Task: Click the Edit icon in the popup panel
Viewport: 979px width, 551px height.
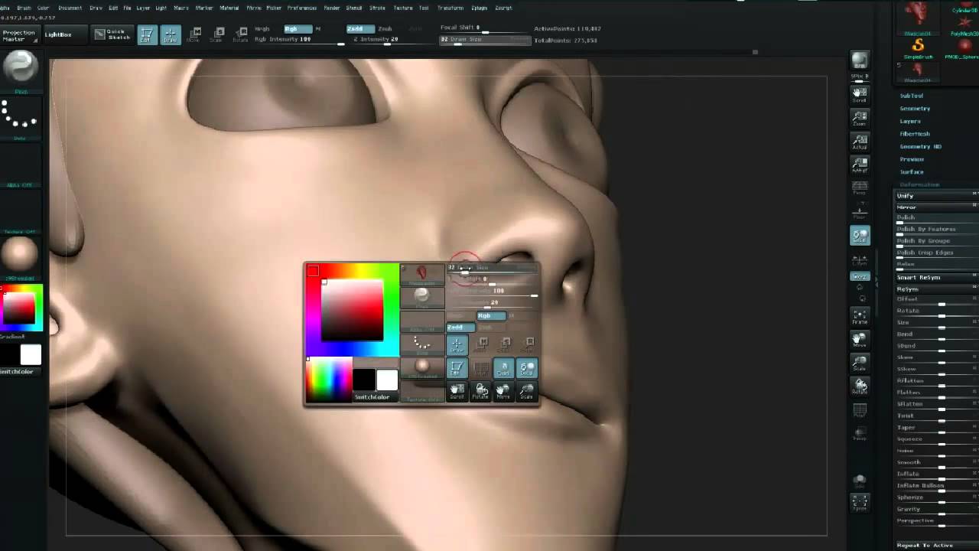Action: click(x=457, y=369)
